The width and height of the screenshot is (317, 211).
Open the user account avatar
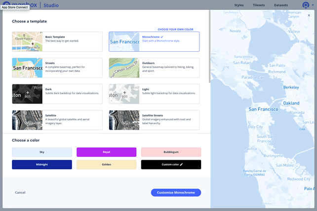306,5
